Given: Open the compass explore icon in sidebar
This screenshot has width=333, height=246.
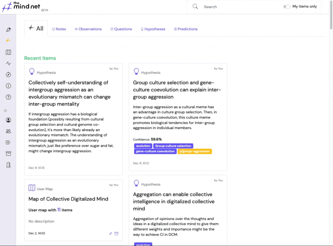Looking at the screenshot, I should (x=8, y=75).
